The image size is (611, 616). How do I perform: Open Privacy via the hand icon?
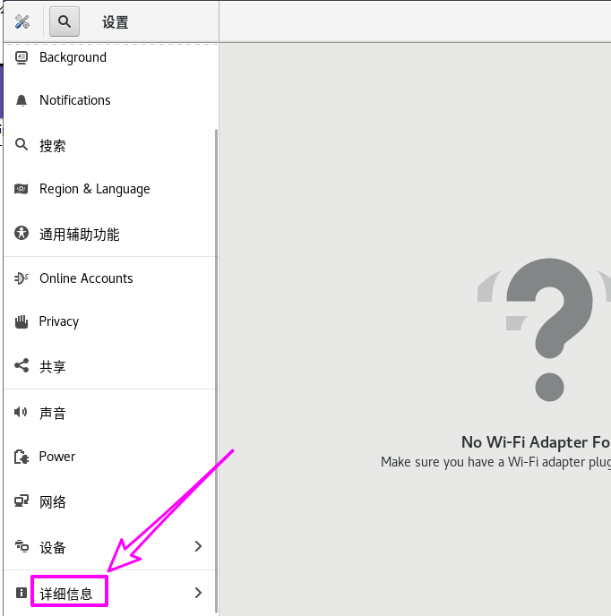point(22,321)
